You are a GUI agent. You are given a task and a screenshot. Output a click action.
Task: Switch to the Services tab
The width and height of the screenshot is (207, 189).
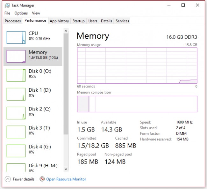coord(122,21)
